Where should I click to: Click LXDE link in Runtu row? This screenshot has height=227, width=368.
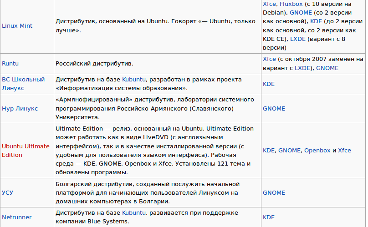tap(302, 68)
